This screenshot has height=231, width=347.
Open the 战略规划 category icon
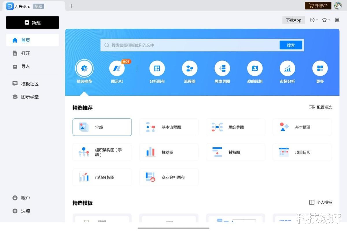tap(255, 69)
